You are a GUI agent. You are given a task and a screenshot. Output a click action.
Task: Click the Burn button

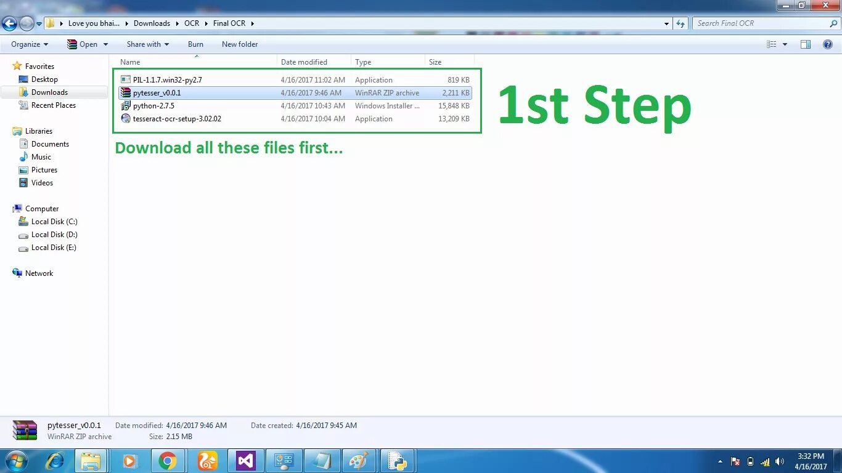coord(195,44)
